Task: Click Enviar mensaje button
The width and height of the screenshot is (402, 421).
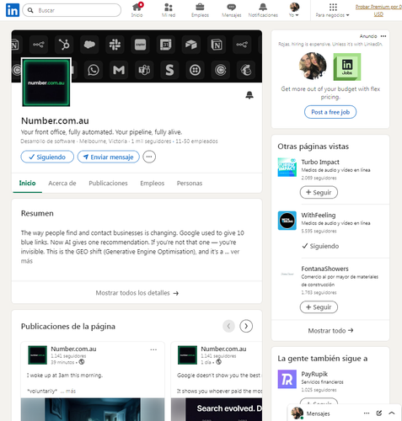Action: pos(109,157)
